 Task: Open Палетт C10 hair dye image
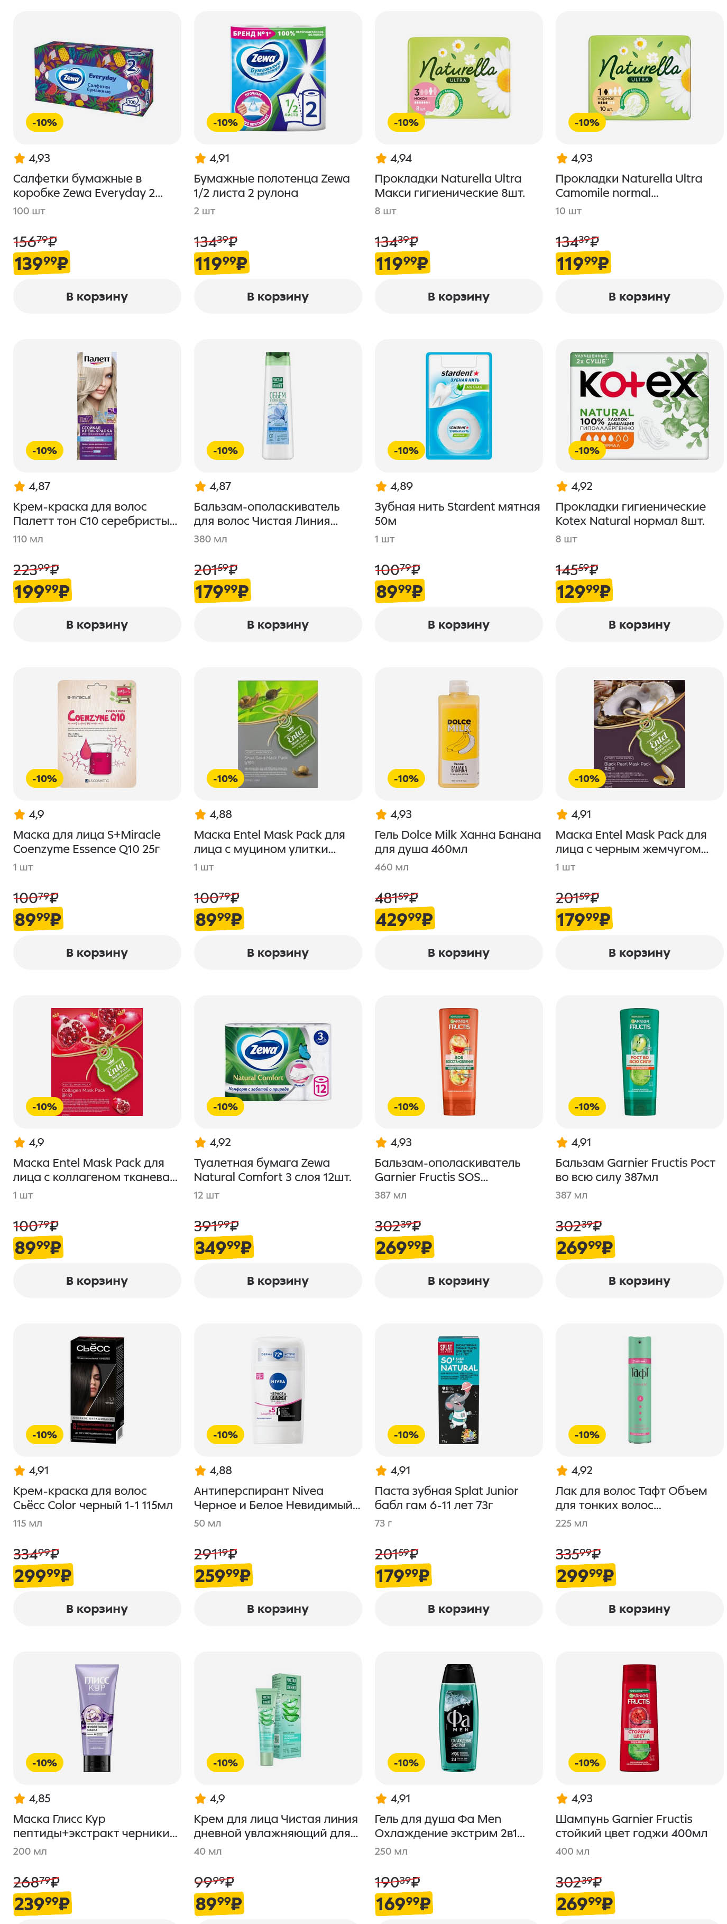(x=96, y=405)
